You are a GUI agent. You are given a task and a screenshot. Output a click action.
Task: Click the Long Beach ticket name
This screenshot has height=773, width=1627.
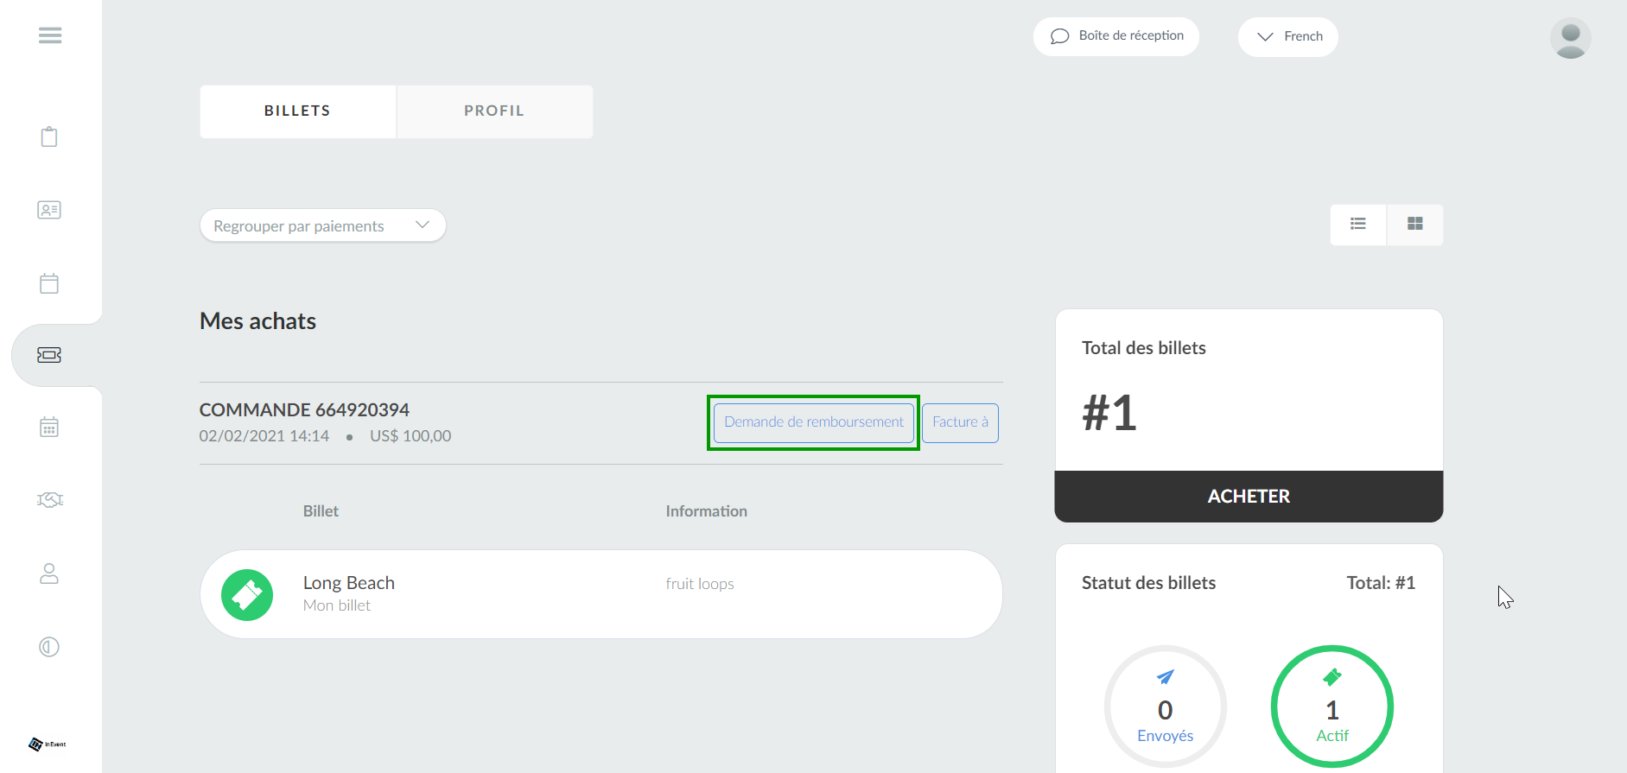pyautogui.click(x=349, y=583)
